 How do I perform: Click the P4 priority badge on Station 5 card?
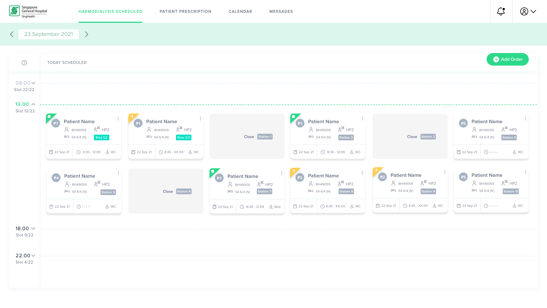coord(56,178)
